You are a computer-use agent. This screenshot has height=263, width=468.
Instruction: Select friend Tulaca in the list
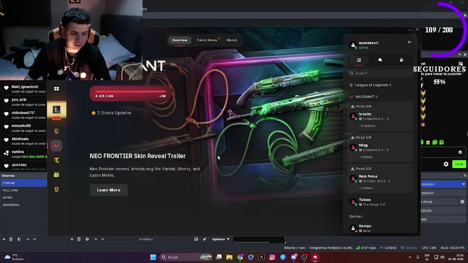click(380, 202)
